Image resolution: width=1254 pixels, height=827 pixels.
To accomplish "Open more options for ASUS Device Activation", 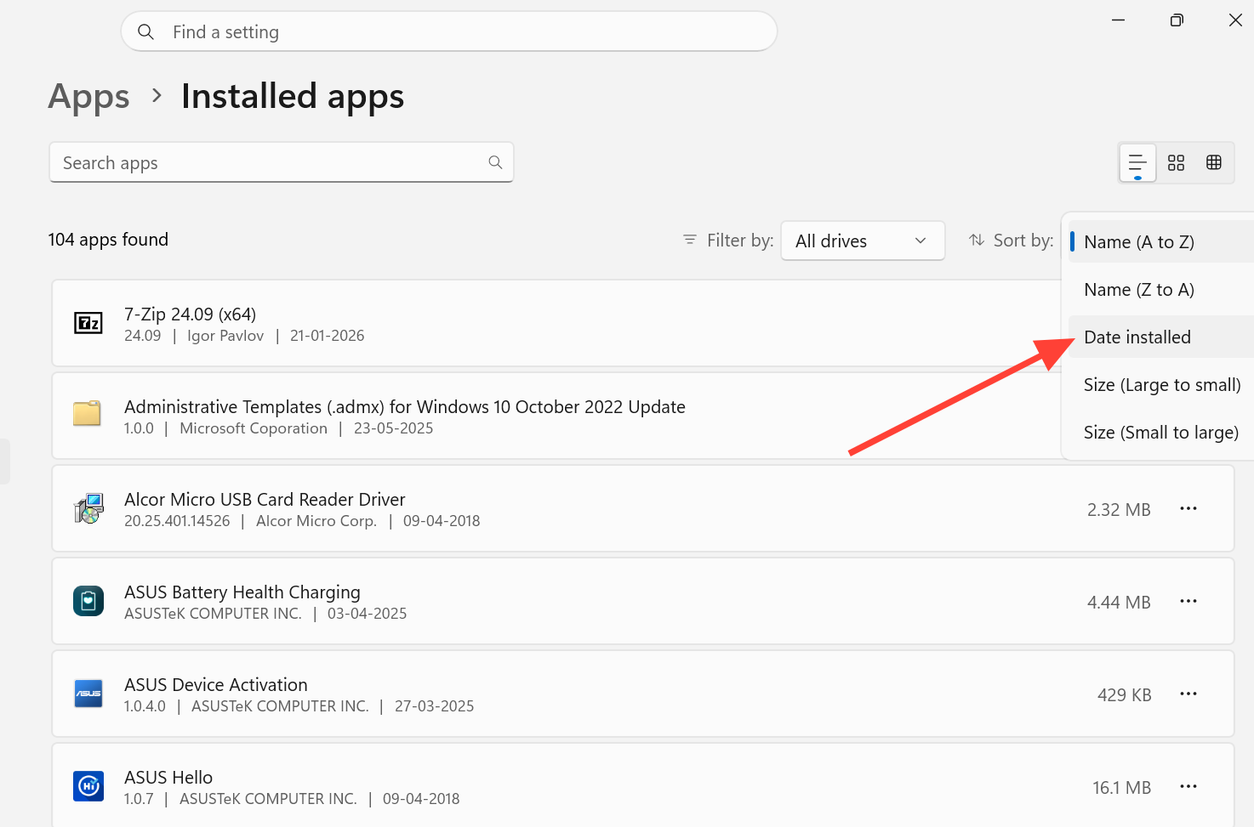I will pos(1188,694).
